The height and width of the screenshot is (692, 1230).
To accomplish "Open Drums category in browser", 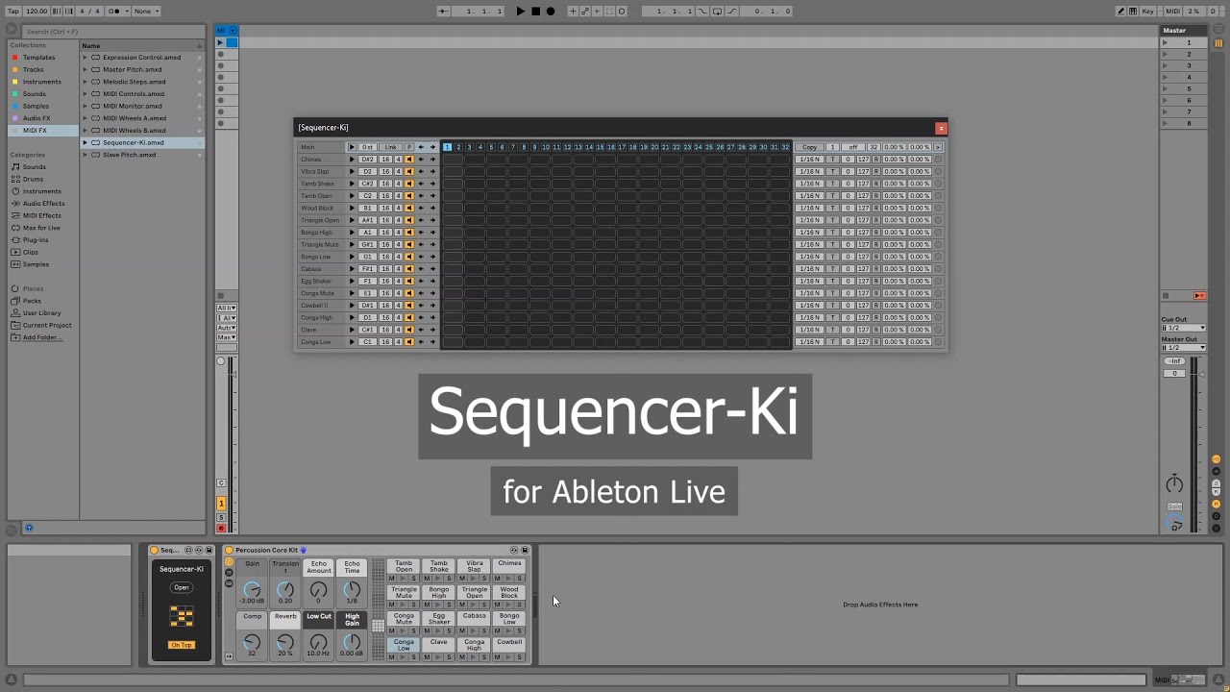I will pos(33,179).
